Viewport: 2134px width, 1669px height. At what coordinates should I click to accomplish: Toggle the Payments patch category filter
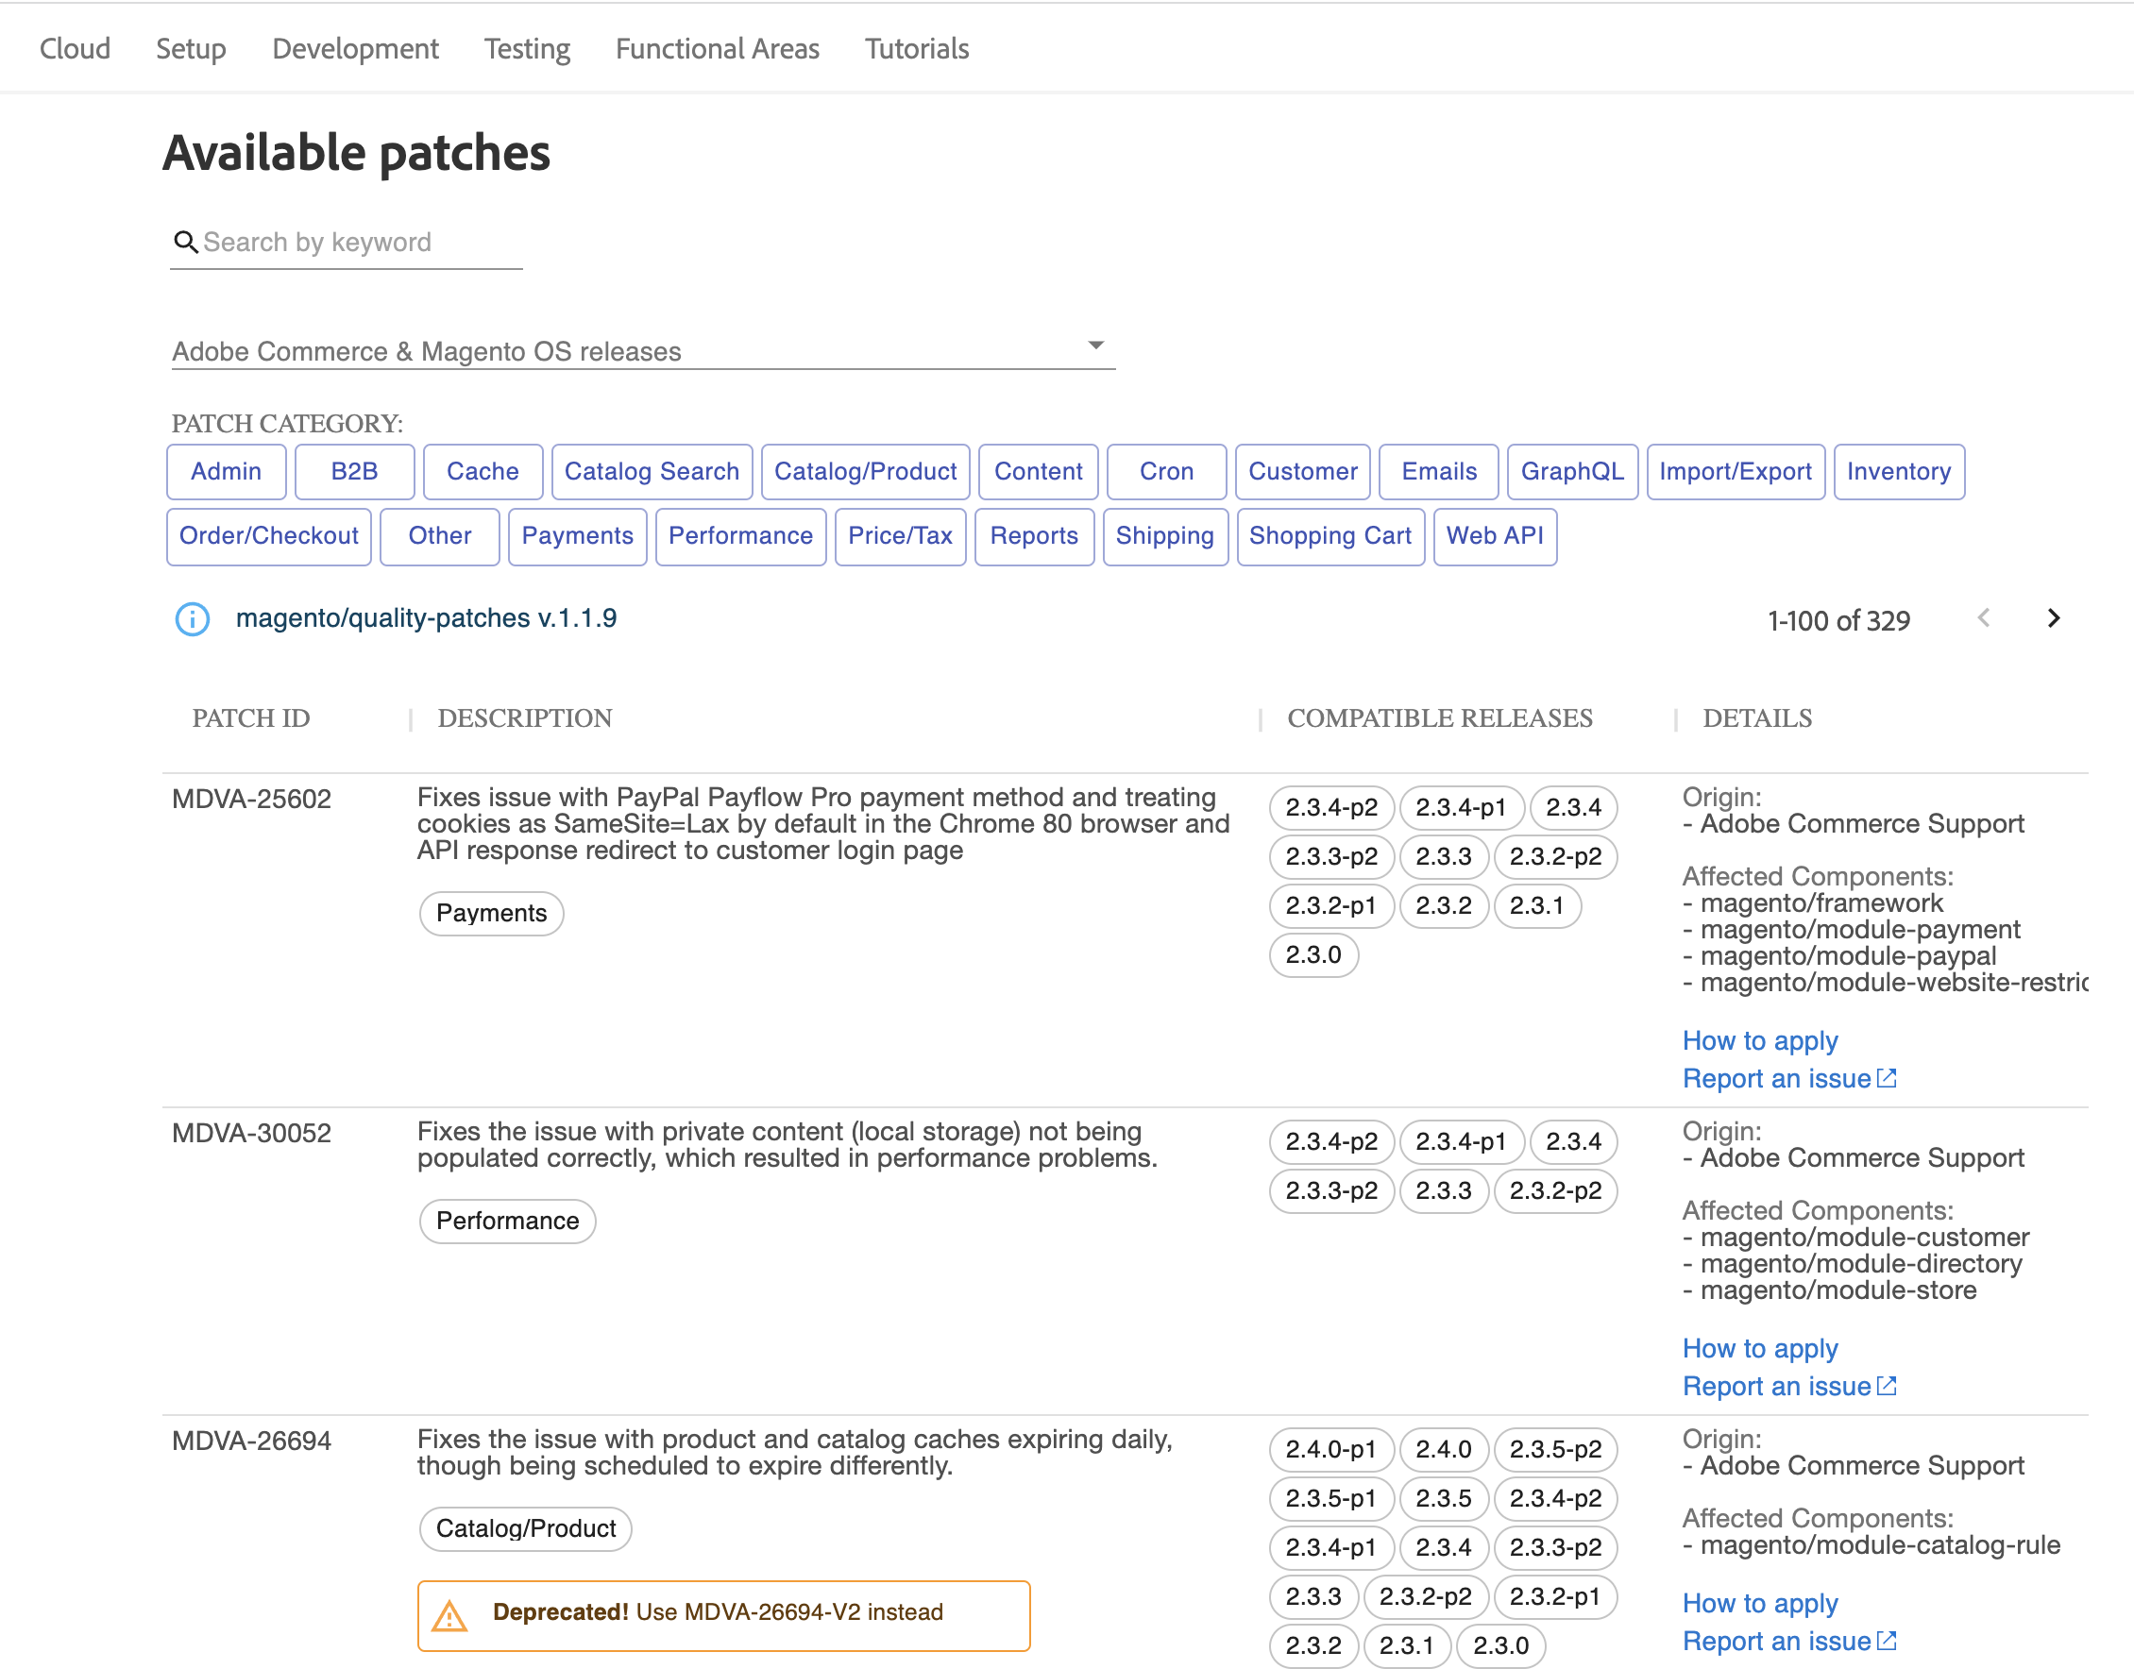tap(577, 535)
